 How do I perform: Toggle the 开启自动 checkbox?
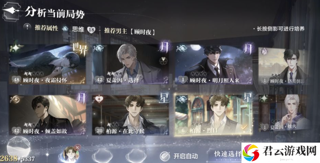[x=165, y=156]
